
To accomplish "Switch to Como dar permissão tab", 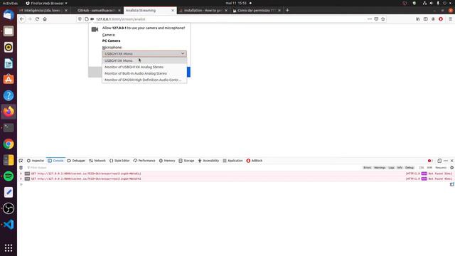I will click(257, 10).
